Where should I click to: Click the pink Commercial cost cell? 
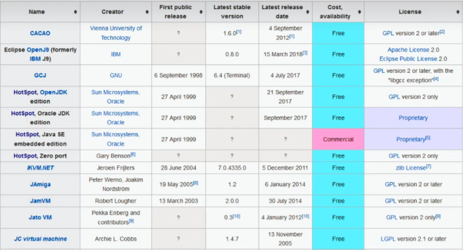click(338, 139)
